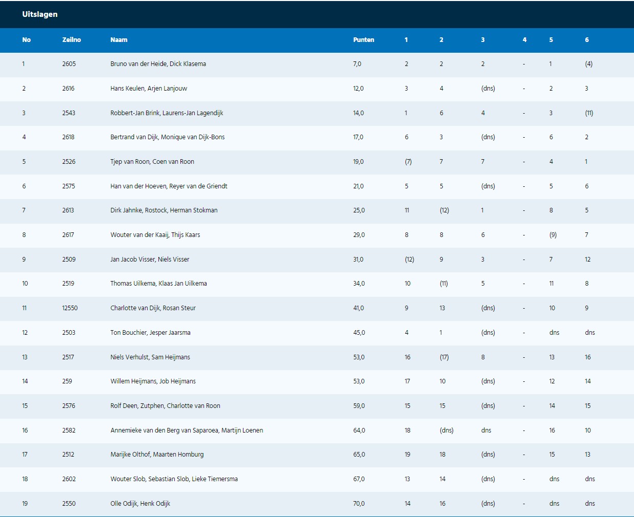This screenshot has width=634, height=517.
Task: Click points 70,0 for Olle Odijk
Action: 359,504
